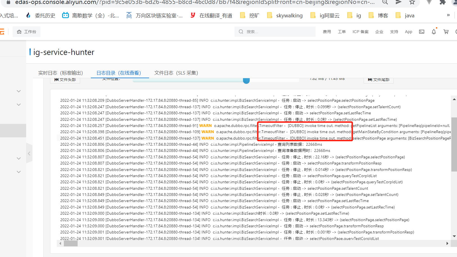This screenshot has width=457, height=257.
Task: Open the 费用 menu
Action: point(327,32)
